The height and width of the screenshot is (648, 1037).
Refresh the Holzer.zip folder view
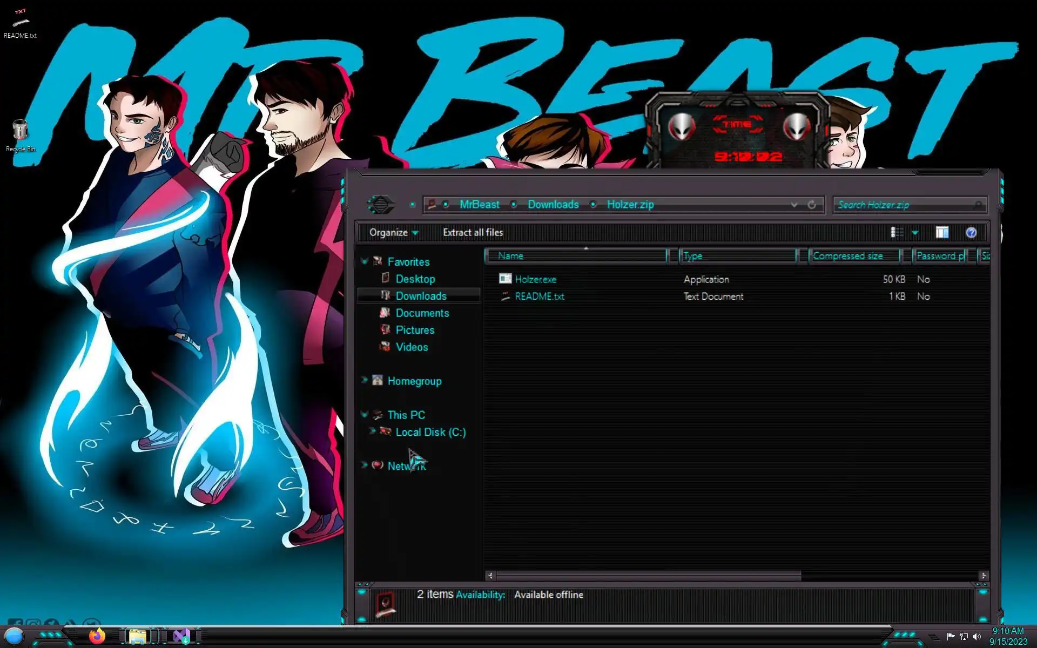[x=811, y=205]
